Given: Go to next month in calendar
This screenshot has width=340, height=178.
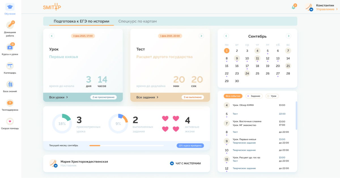Looking at the screenshot, I should pyautogui.click(x=288, y=36).
